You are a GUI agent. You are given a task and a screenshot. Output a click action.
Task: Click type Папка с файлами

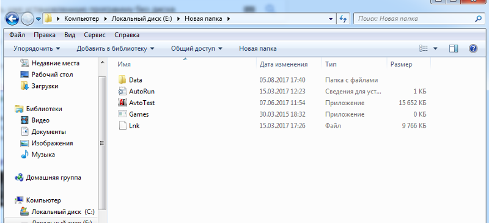coord(351,80)
